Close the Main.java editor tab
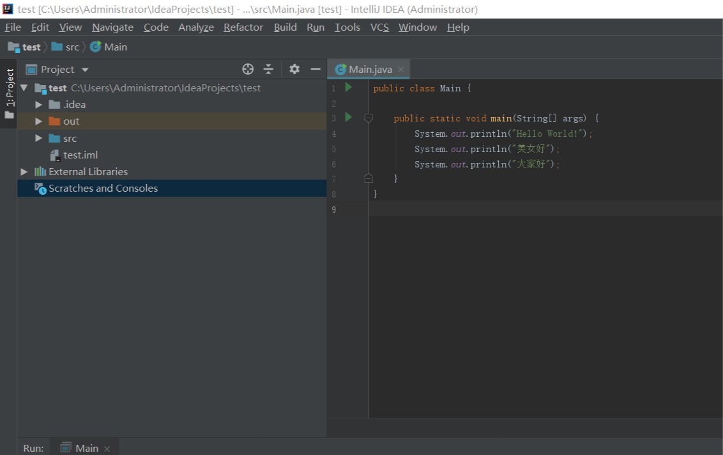 (400, 70)
